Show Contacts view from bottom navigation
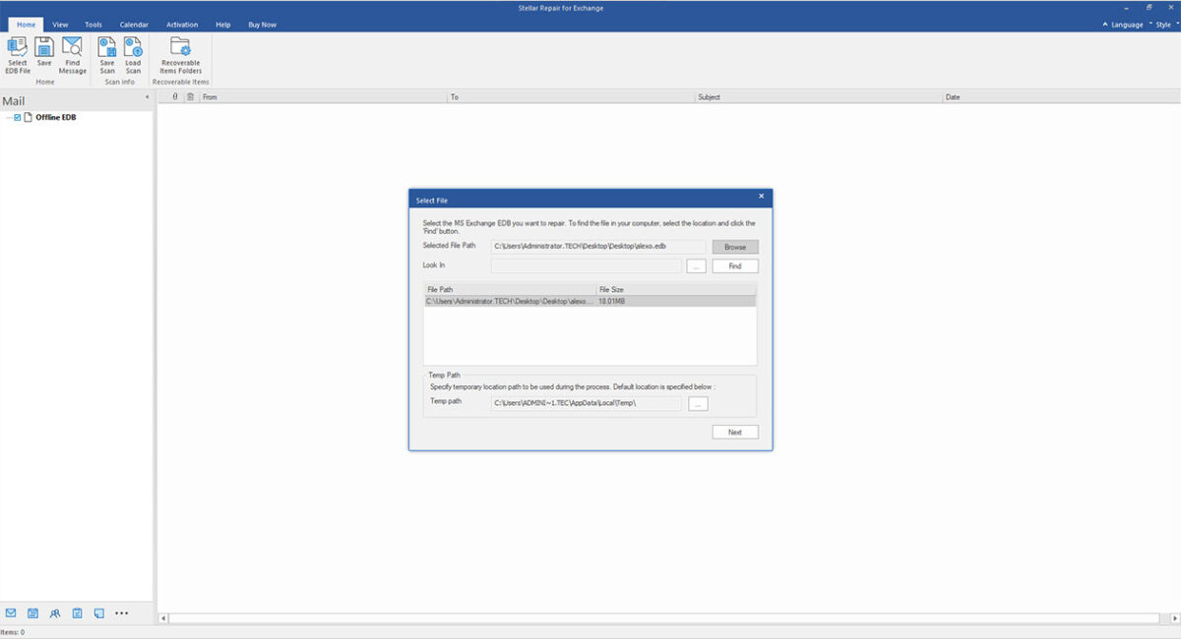This screenshot has height=639, width=1181. coord(55,613)
